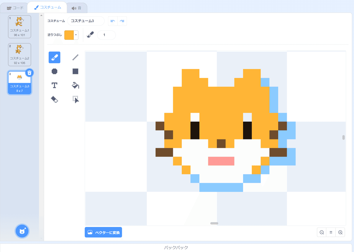The height and width of the screenshot is (252, 354).
Task: Click the canvas vertical scrollbar handle
Action: point(343,137)
